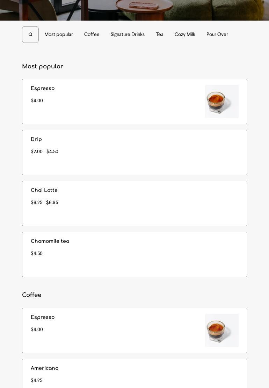Open the Most popular menu tab
The image size is (269, 388).
(58, 35)
